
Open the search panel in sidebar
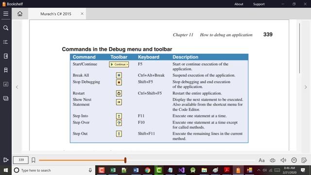coord(6,28)
